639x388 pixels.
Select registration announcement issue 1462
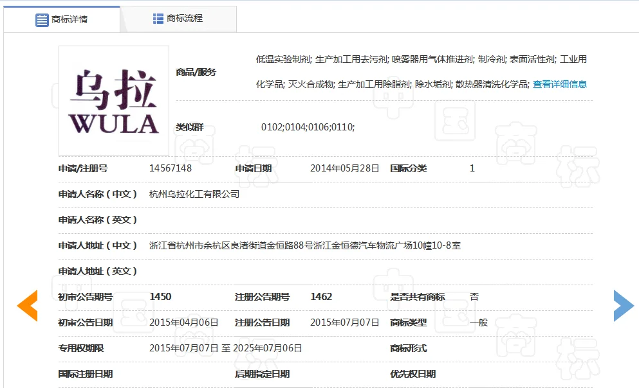321,297
